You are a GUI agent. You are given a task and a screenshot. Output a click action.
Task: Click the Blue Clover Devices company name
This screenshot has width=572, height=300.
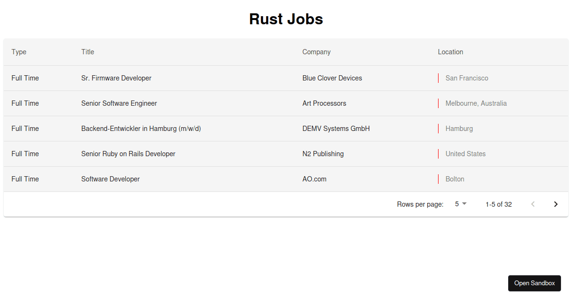pyautogui.click(x=332, y=78)
